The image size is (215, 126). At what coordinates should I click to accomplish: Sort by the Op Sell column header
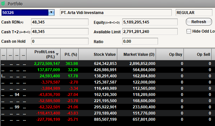(x=198, y=54)
